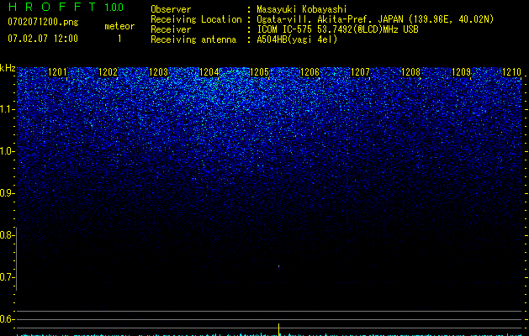Image resolution: width=529 pixels, height=336 pixels.
Task: Click the HROFFT 1.0.0 title text
Action: coord(66,7)
